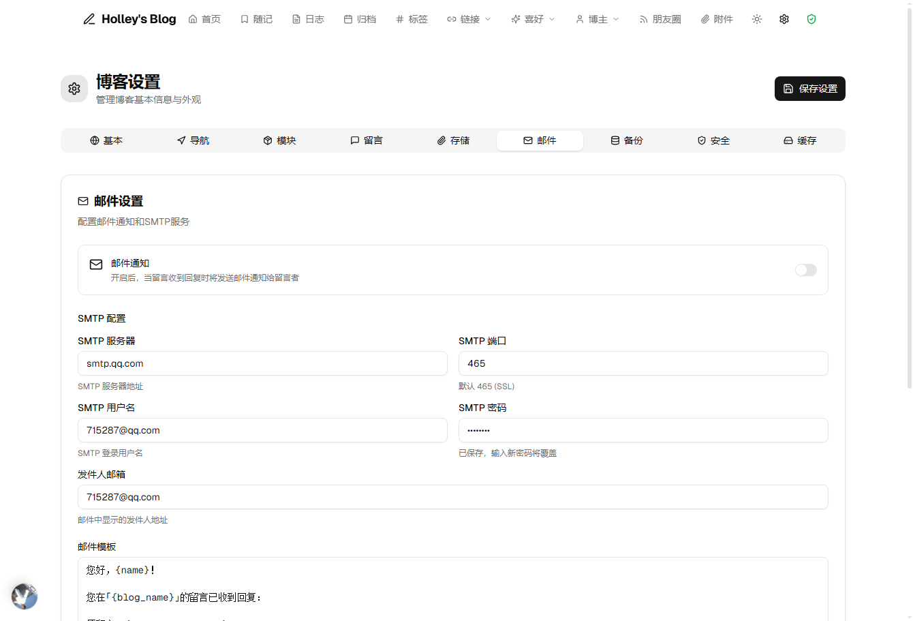Switch to the 备份 backup tab
Viewport: 913px width, 621px height.
pyautogui.click(x=626, y=140)
